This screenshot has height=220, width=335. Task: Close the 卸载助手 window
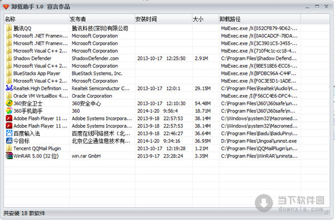(x=326, y=7)
